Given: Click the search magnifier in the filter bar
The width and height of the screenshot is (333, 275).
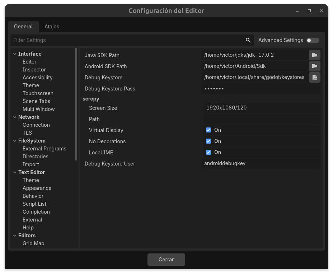Looking at the screenshot, I should click(248, 40).
